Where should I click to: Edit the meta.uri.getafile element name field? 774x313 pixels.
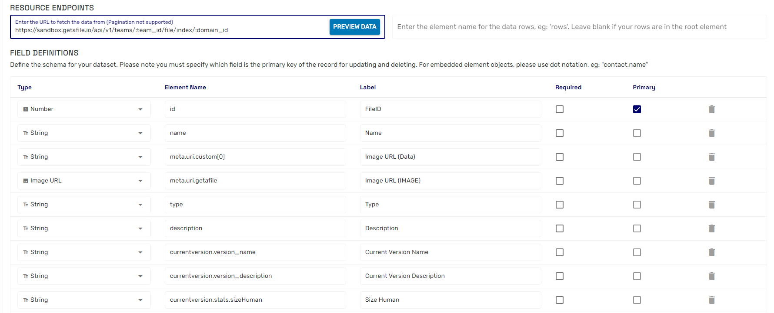click(255, 181)
